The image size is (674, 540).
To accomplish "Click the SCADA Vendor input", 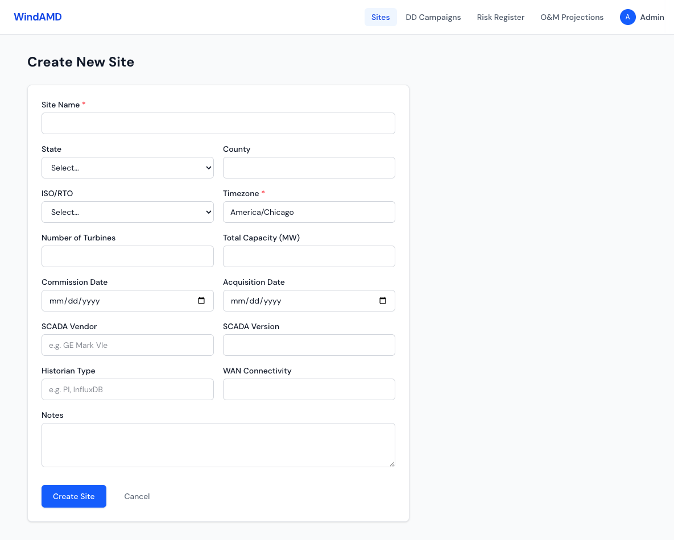I will tap(127, 345).
